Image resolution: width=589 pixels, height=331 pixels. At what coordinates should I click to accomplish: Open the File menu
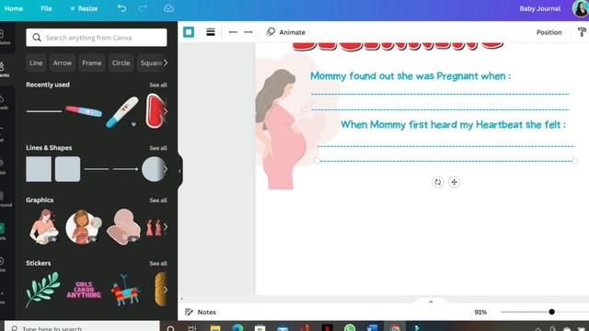pos(46,8)
